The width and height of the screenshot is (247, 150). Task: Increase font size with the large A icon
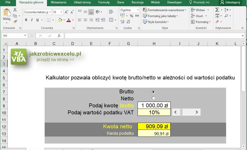coord(66,12)
